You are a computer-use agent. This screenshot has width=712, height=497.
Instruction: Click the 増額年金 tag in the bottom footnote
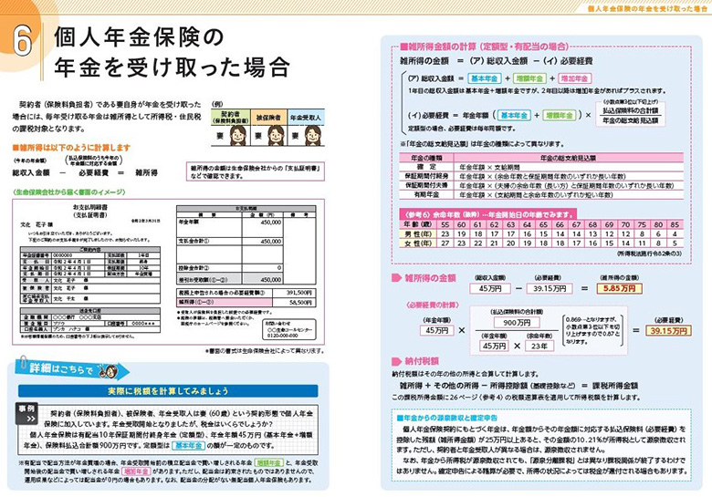(268, 463)
